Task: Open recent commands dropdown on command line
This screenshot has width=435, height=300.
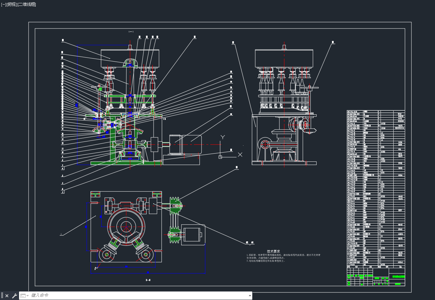Action: pos(24,296)
